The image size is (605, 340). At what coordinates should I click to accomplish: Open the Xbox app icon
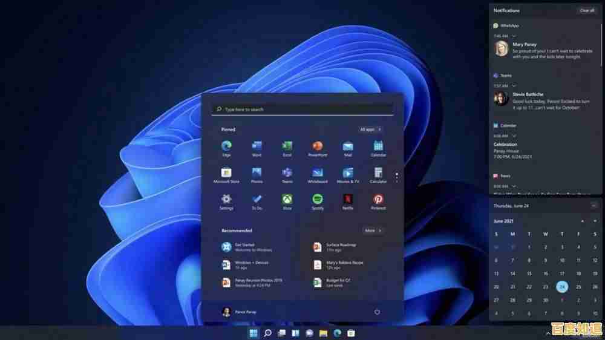point(287,199)
